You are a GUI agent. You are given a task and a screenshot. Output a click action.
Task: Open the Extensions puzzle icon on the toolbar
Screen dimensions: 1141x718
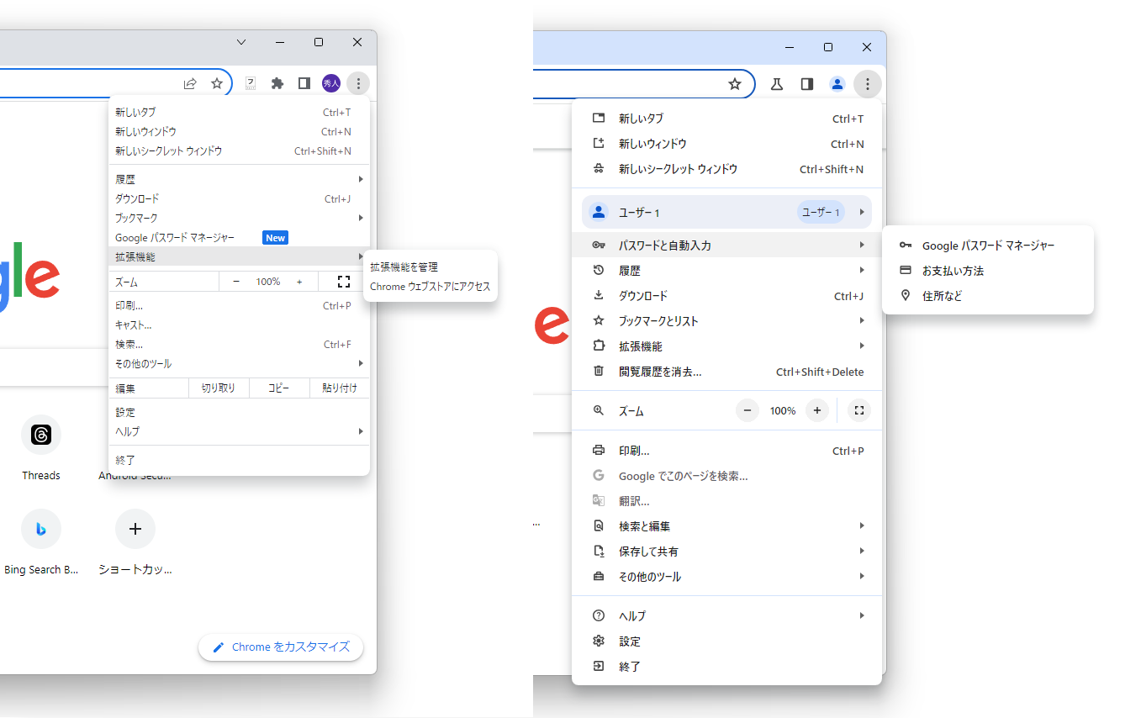pos(277,83)
